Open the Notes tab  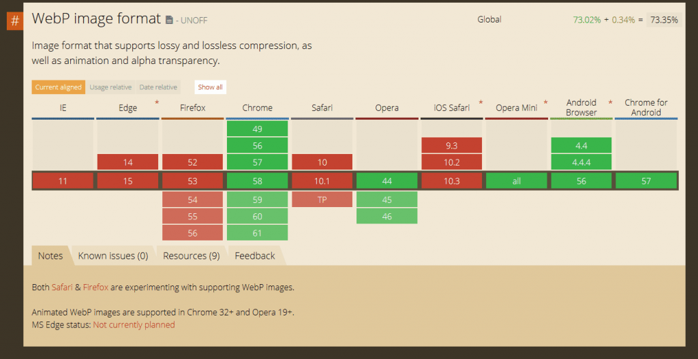pos(50,256)
